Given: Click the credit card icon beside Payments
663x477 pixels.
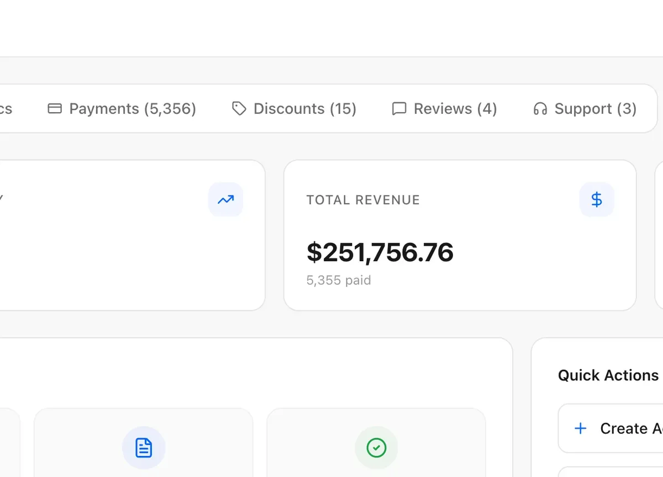Looking at the screenshot, I should pyautogui.click(x=55, y=109).
